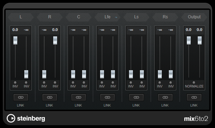This screenshot has width=215, height=128.
Task: Click the Lfe channel right -∞ value
Action: pyautogui.click(x=113, y=30)
